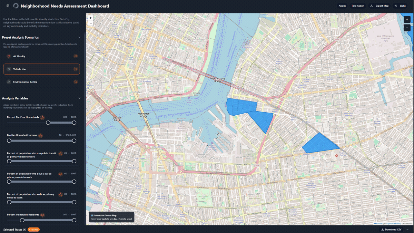Screen dimensions: 414x233
Task: Click Car-Free Households maximum slider handle
Action: pyautogui.click(x=74, y=123)
